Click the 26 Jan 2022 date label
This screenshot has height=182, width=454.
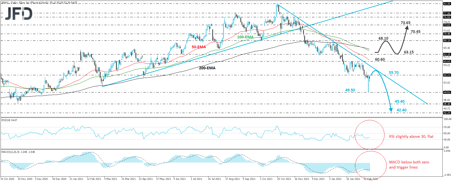click(353, 179)
